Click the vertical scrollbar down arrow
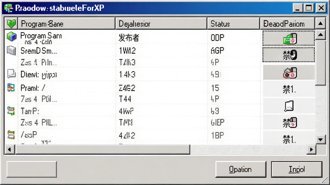This screenshot has height=185, width=330. tap(321, 139)
